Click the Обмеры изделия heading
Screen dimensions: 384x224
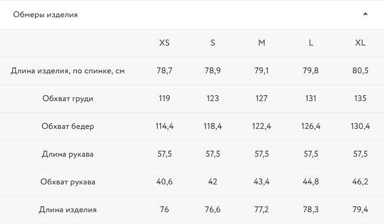45,15
